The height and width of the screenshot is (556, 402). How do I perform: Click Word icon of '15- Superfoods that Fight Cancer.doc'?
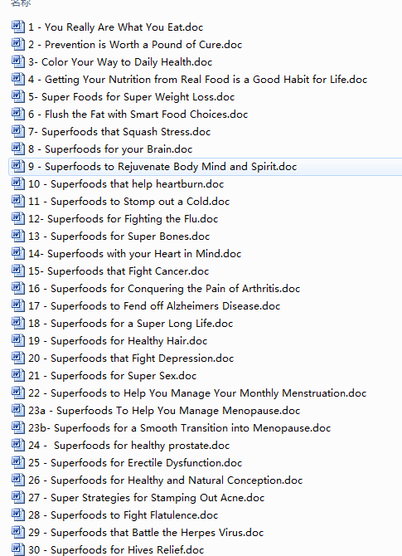tap(18, 271)
